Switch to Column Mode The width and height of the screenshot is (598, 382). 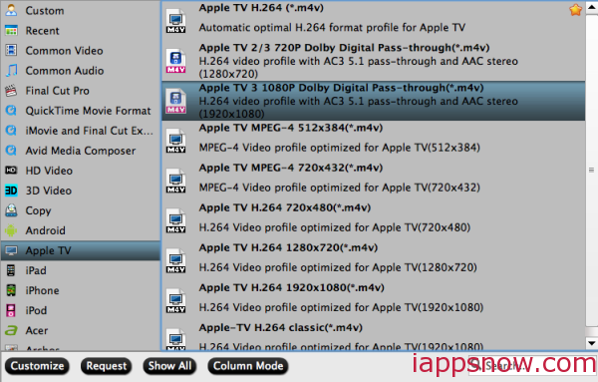(x=248, y=366)
